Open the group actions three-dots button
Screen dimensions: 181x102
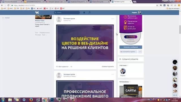[140, 52]
